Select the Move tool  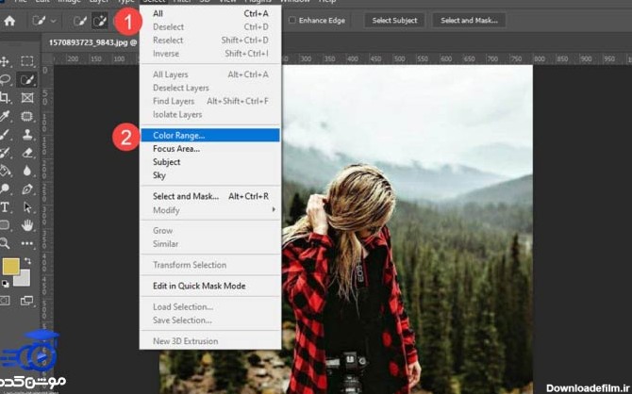pos(7,61)
